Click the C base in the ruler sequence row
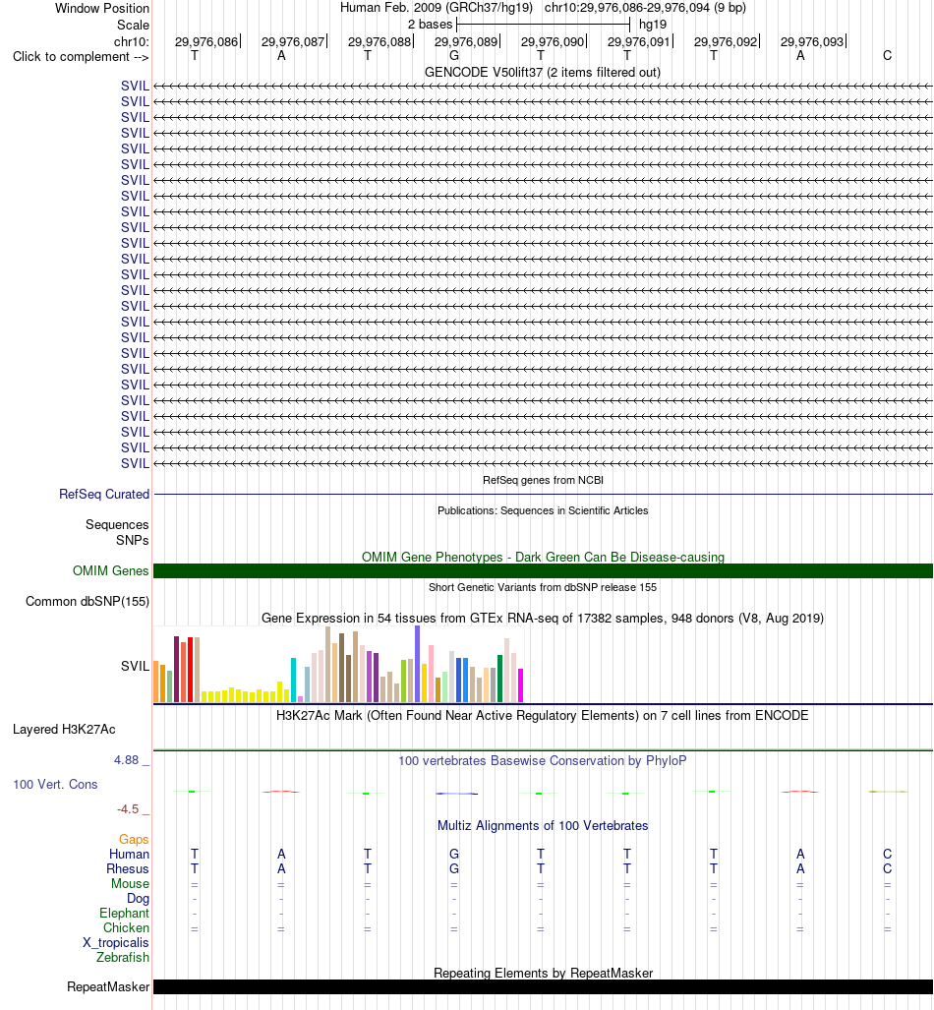934x1010 pixels. click(887, 56)
